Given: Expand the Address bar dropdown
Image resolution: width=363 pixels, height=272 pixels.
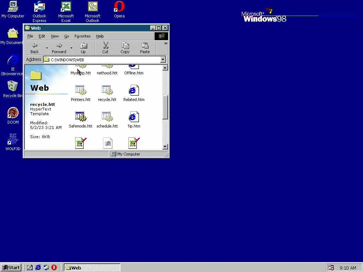Looking at the screenshot, I should click(163, 59).
